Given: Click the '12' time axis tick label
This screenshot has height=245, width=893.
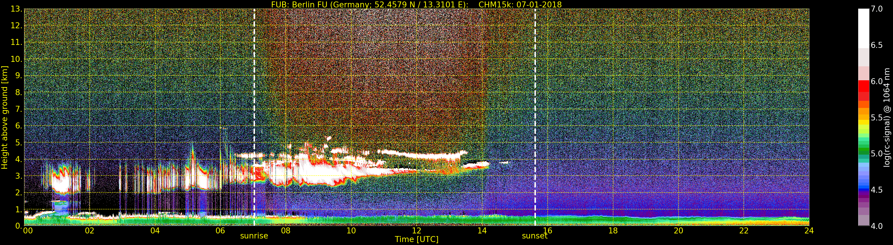Looking at the screenshot, I should [x=417, y=231].
